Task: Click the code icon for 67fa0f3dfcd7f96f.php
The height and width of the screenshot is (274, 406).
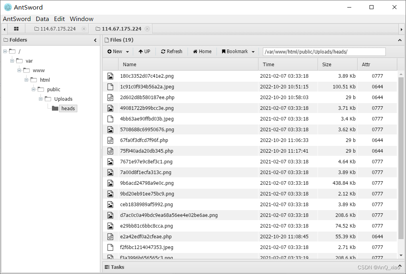Action: click(110, 140)
